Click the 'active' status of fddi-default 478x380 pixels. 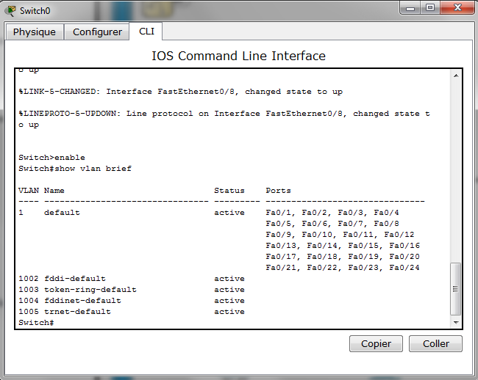[x=229, y=279]
